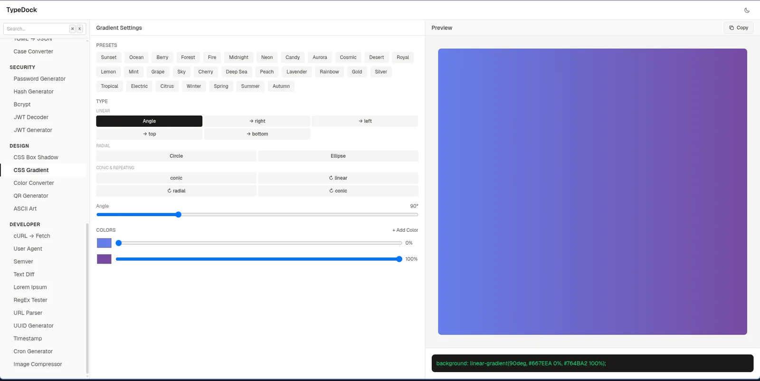
Task: Apply the Grape preset
Action: [x=158, y=72]
